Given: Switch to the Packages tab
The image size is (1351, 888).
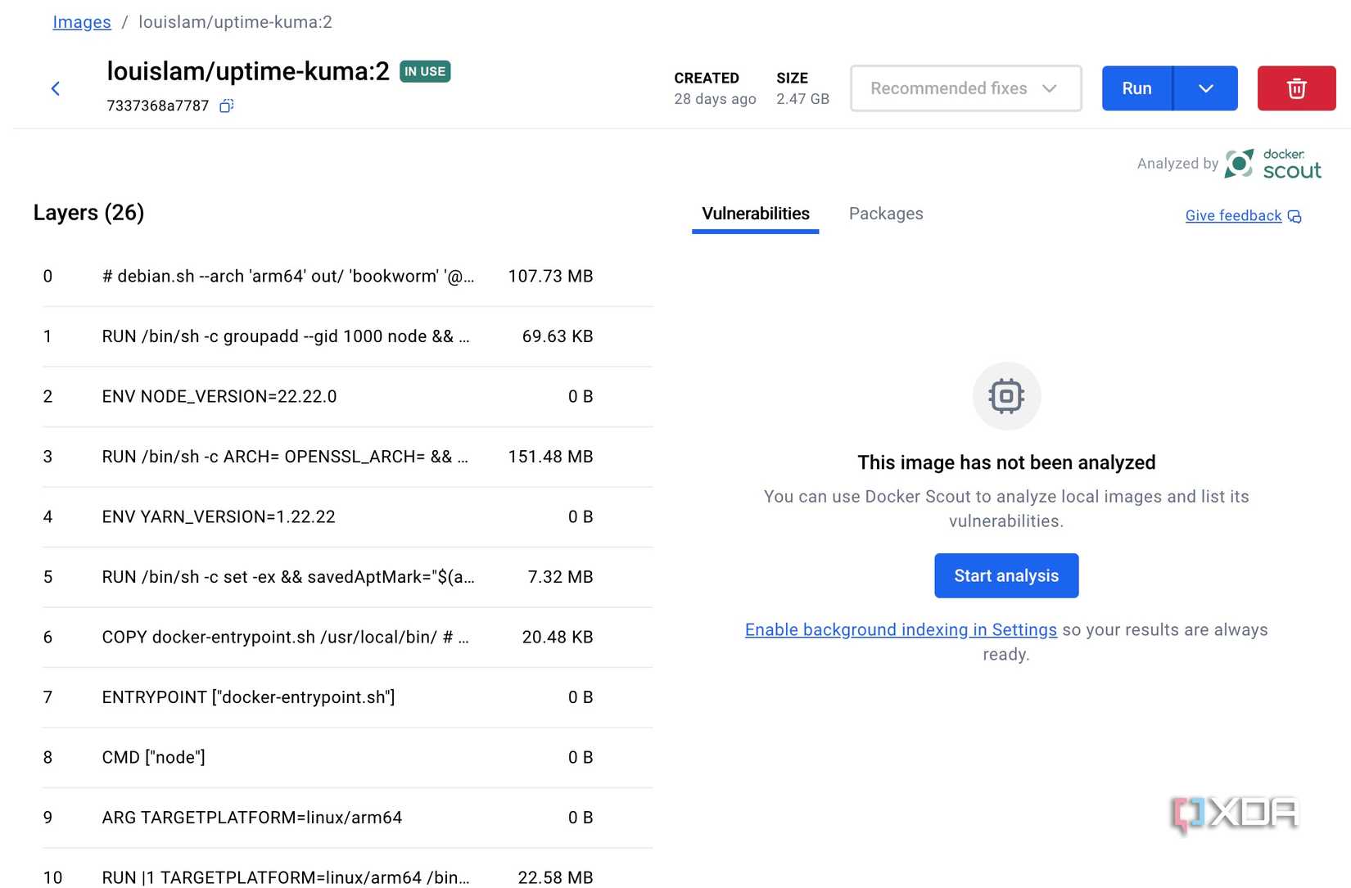Looking at the screenshot, I should click(885, 214).
